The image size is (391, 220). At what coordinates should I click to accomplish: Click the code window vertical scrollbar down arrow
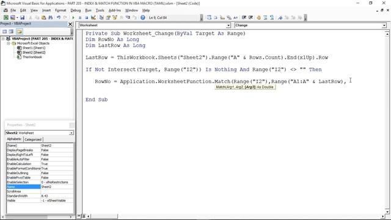(387, 211)
